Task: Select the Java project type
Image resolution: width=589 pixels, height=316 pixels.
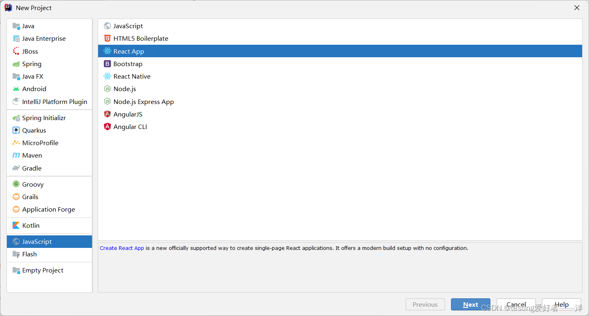Action: (50, 26)
